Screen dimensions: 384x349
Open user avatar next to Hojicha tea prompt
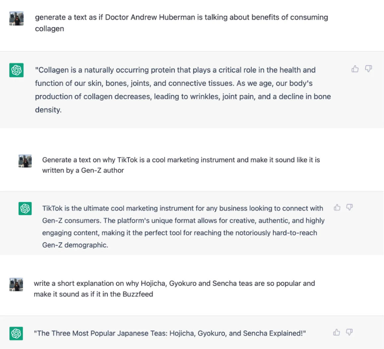point(16,284)
